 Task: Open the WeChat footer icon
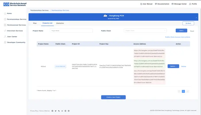(59, 111)
